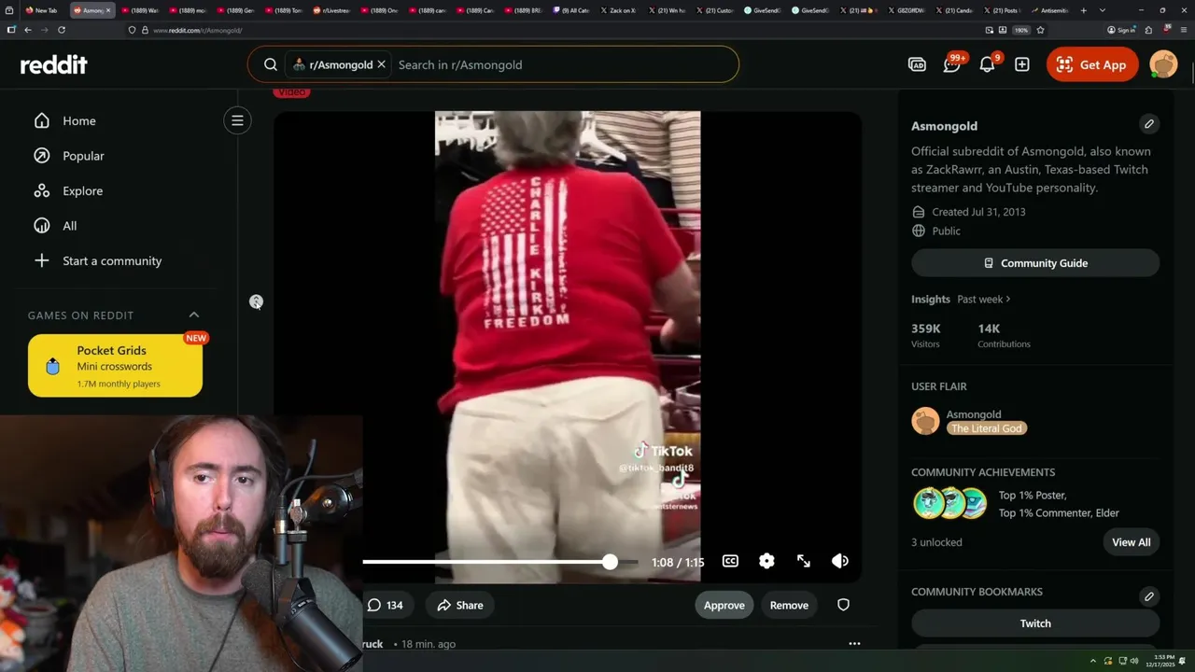The image size is (1195, 672).
Task: Click the 359K Visitors stat
Action: [926, 335]
